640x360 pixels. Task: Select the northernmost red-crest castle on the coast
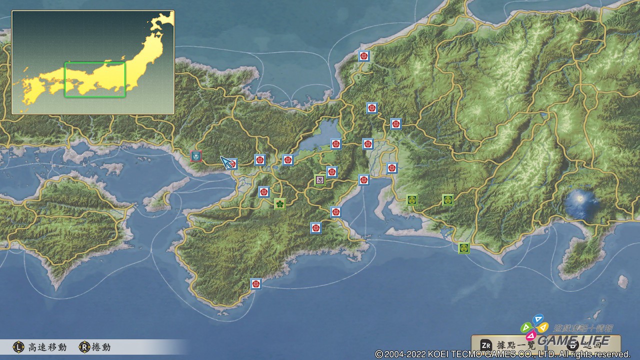click(364, 56)
